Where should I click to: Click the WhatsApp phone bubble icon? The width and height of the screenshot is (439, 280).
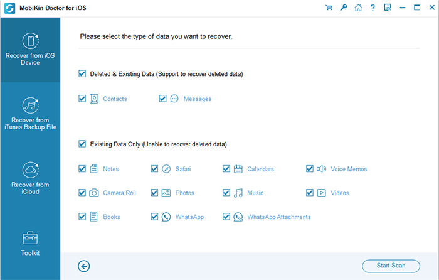(166, 217)
